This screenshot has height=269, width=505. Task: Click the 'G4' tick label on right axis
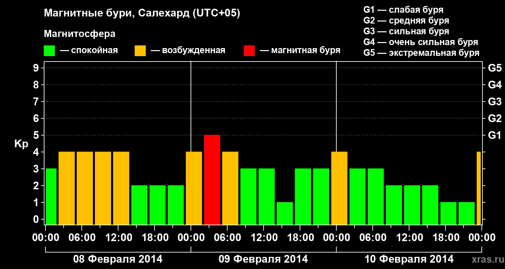(x=495, y=85)
